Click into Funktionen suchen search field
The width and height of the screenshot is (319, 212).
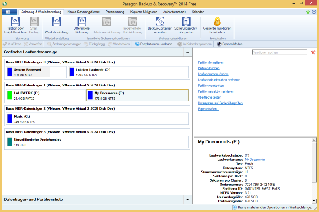click(280, 52)
